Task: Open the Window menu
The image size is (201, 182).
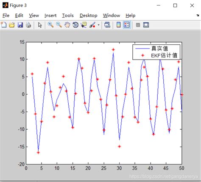Action: [112, 16]
